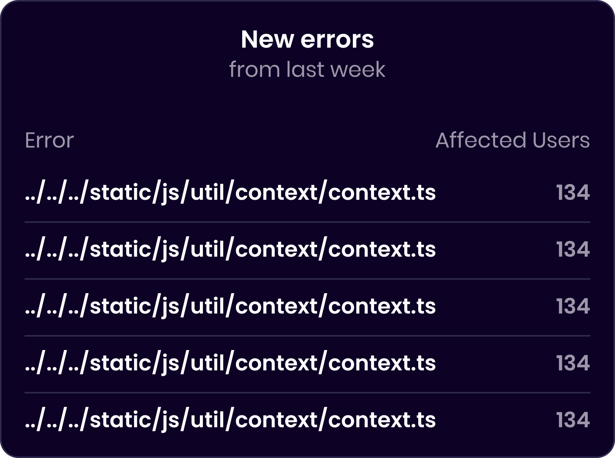Click the divider under the first error row
615x458 pixels.
[x=307, y=222]
